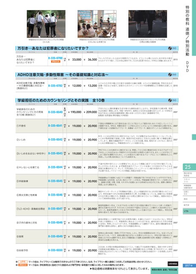
Task: Open product code 8-335-6540 for the full set
Action: [x=55, y=112]
